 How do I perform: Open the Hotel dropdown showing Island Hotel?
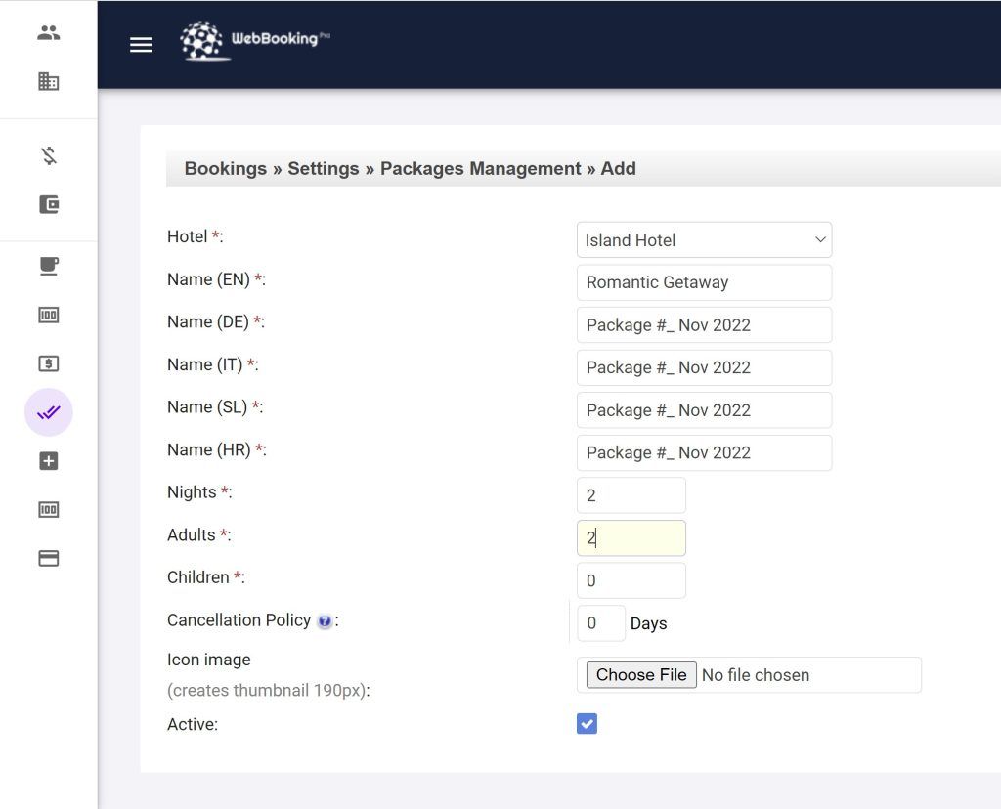tap(704, 240)
